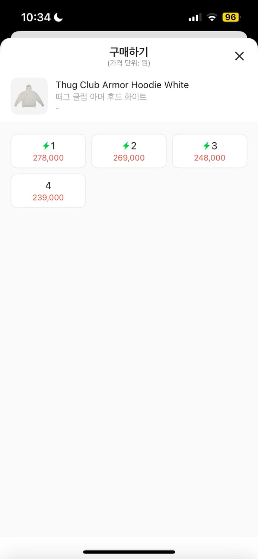The width and height of the screenshot is (258, 559).
Task: Tap the cellular signal bars icon
Action: coord(195,18)
